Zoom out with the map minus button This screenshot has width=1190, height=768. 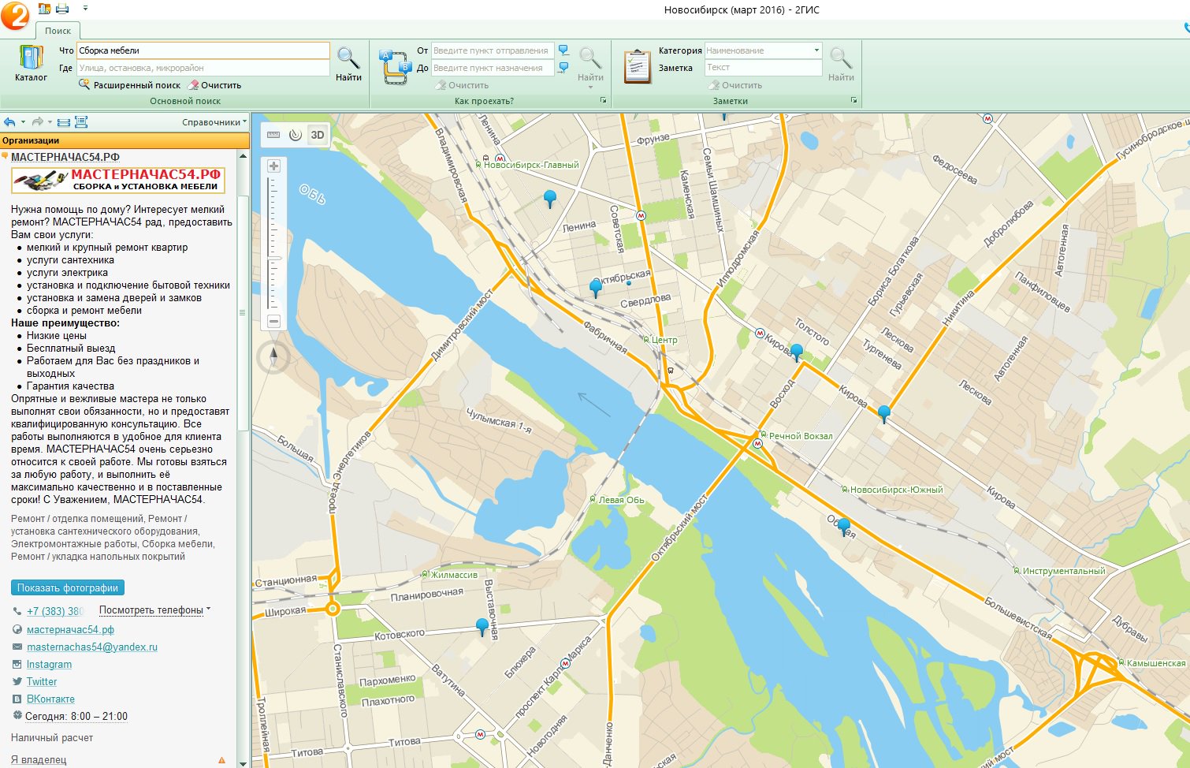(x=273, y=321)
